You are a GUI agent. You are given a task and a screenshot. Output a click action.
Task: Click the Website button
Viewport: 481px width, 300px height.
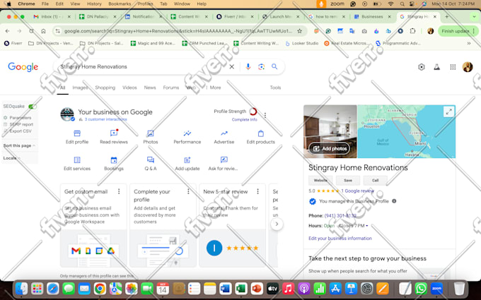[320, 180]
